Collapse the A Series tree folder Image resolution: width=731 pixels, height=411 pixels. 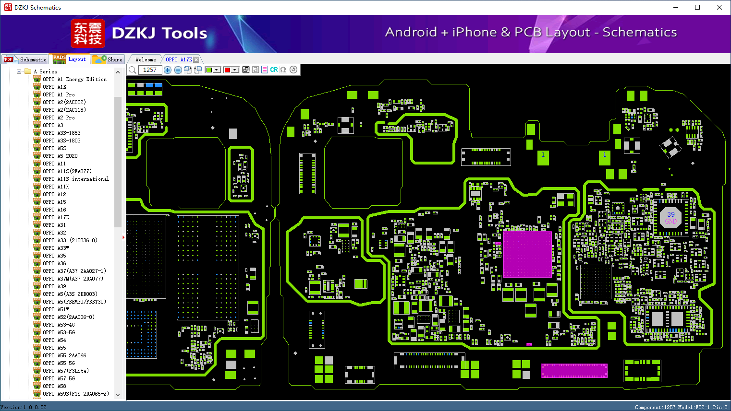(x=19, y=71)
